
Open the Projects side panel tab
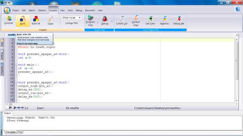[x=2, y=54]
